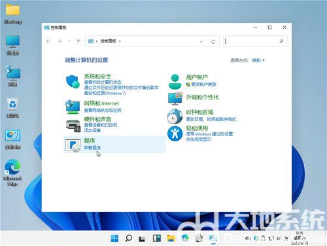327x246 pixels.
Task: Select the This PC desktop icon
Action: pyautogui.click(x=12, y=45)
